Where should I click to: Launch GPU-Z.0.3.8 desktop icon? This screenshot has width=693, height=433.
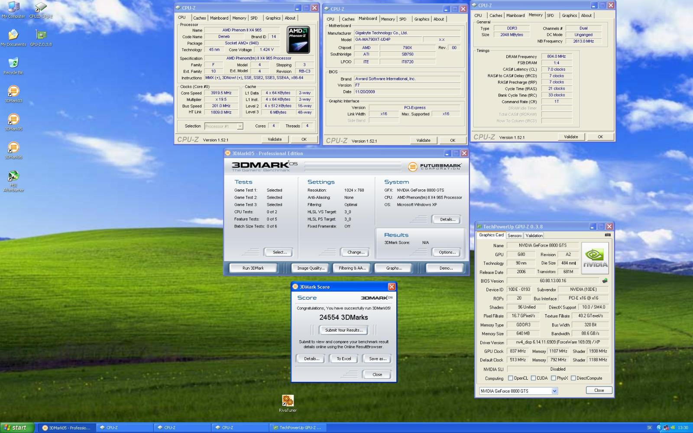tap(41, 38)
